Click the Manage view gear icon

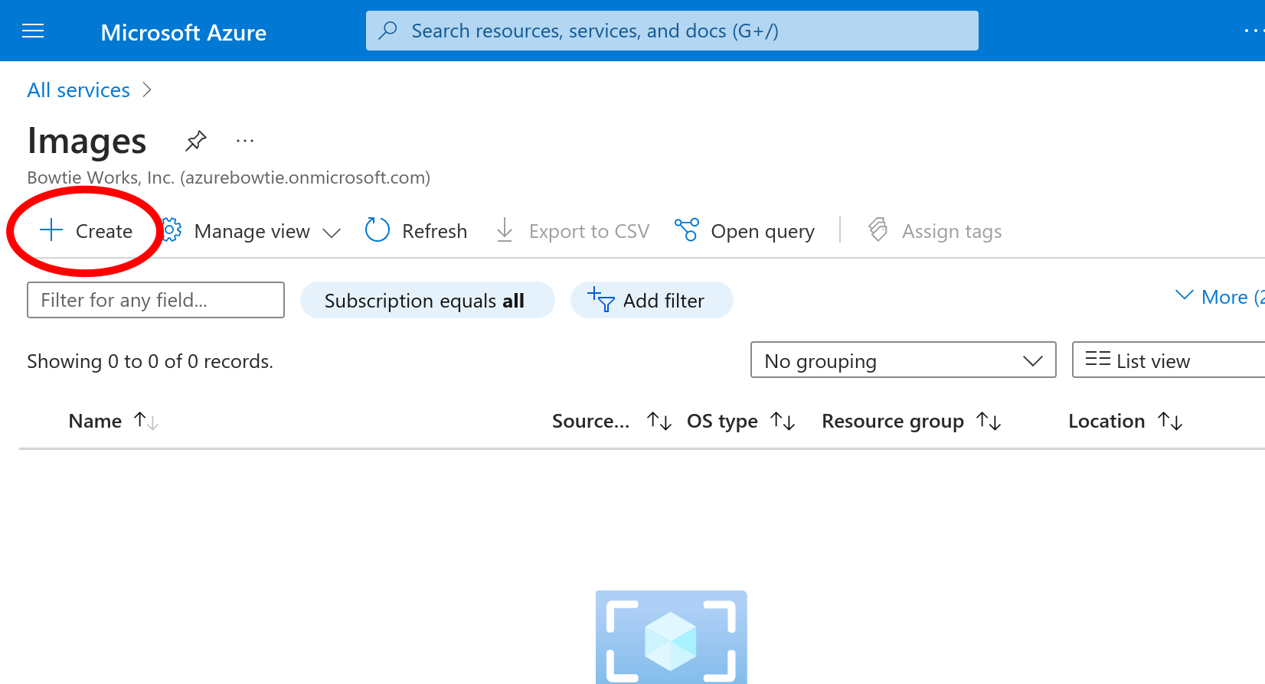[x=172, y=230]
